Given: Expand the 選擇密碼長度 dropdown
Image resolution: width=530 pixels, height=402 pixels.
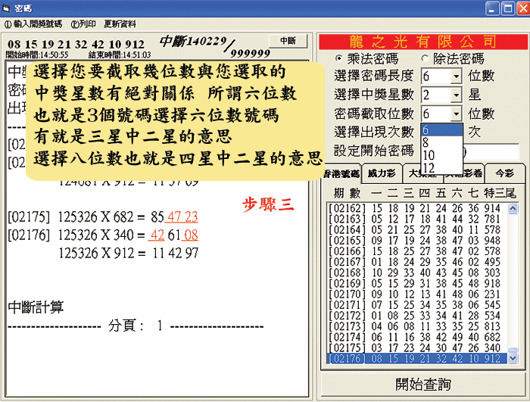Looking at the screenshot, I should coord(456,76).
